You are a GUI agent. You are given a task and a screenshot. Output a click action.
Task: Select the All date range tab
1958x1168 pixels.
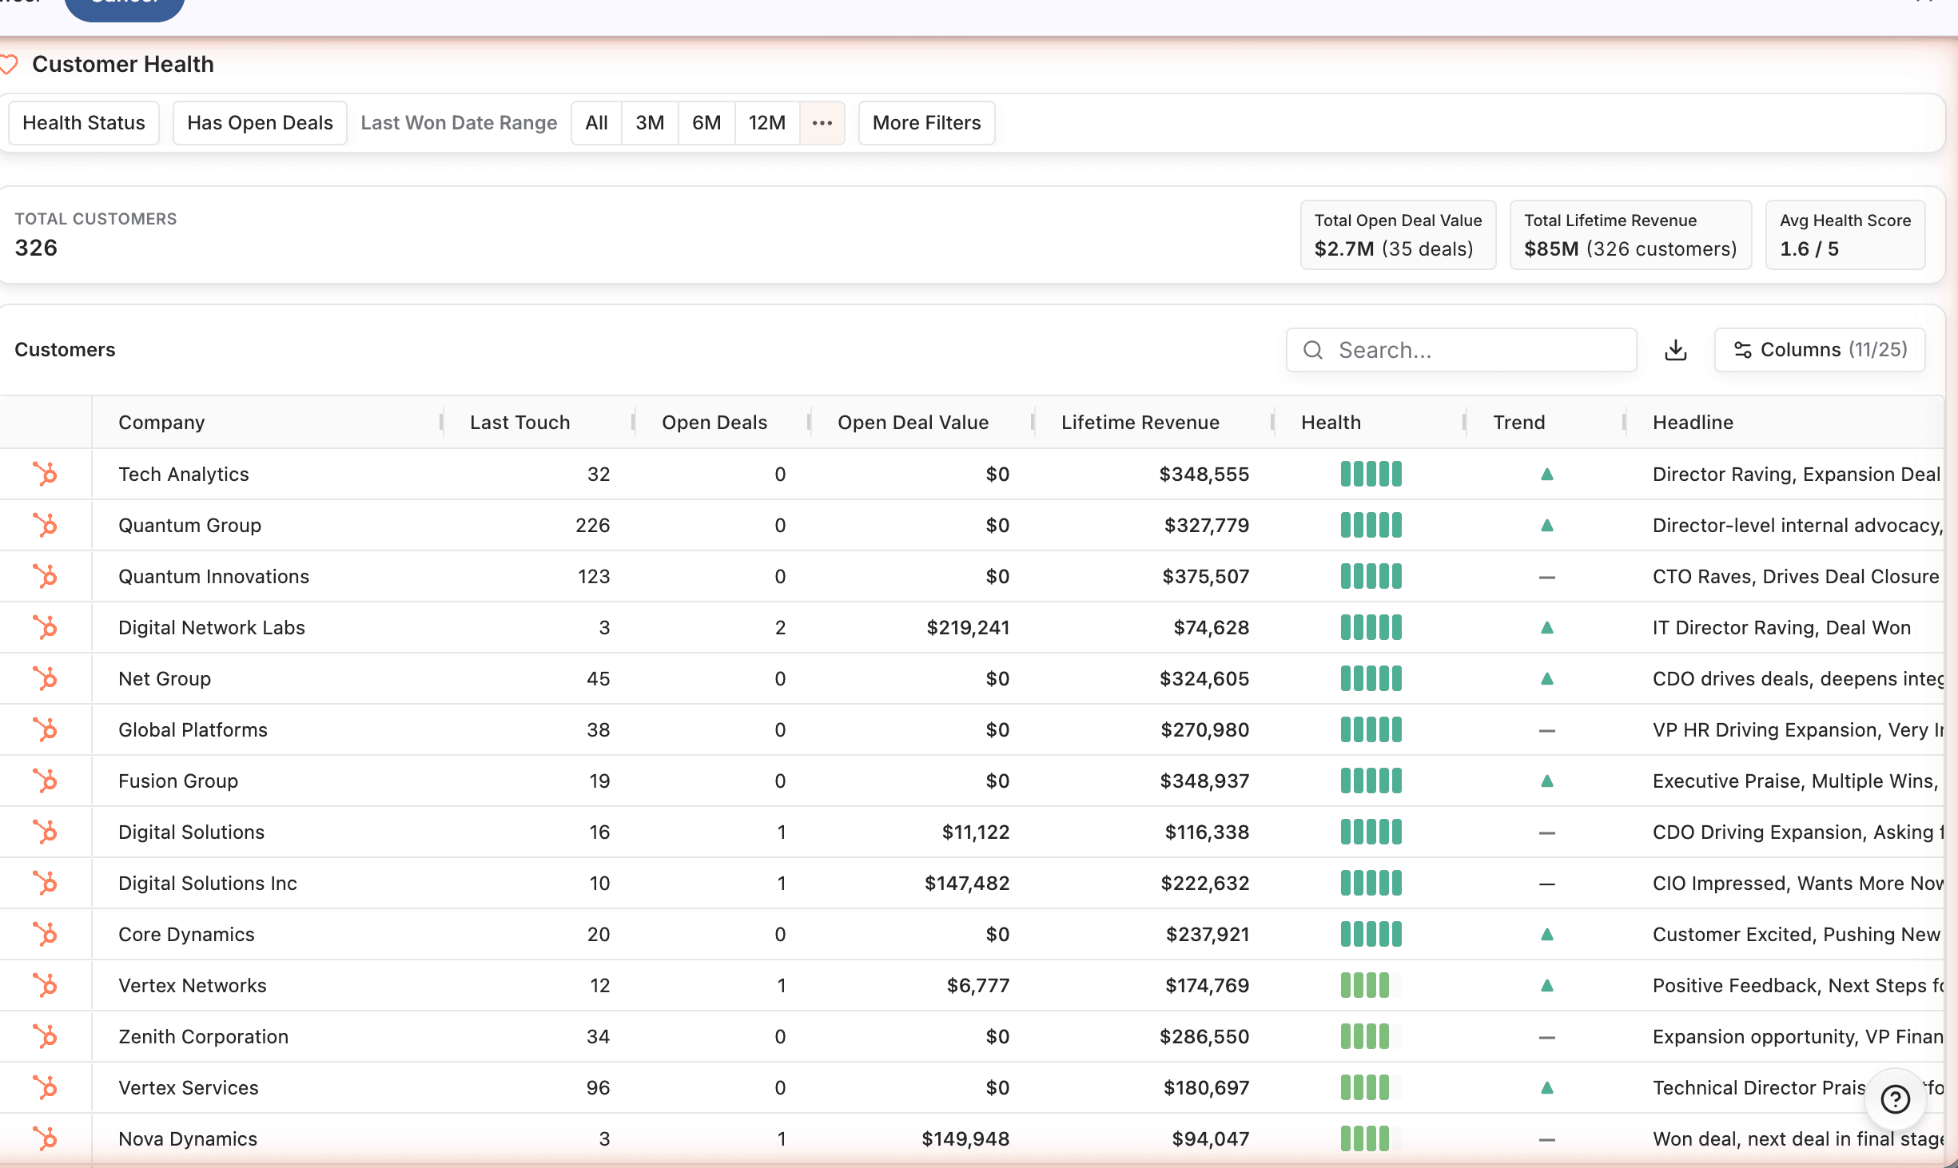pyautogui.click(x=595, y=122)
